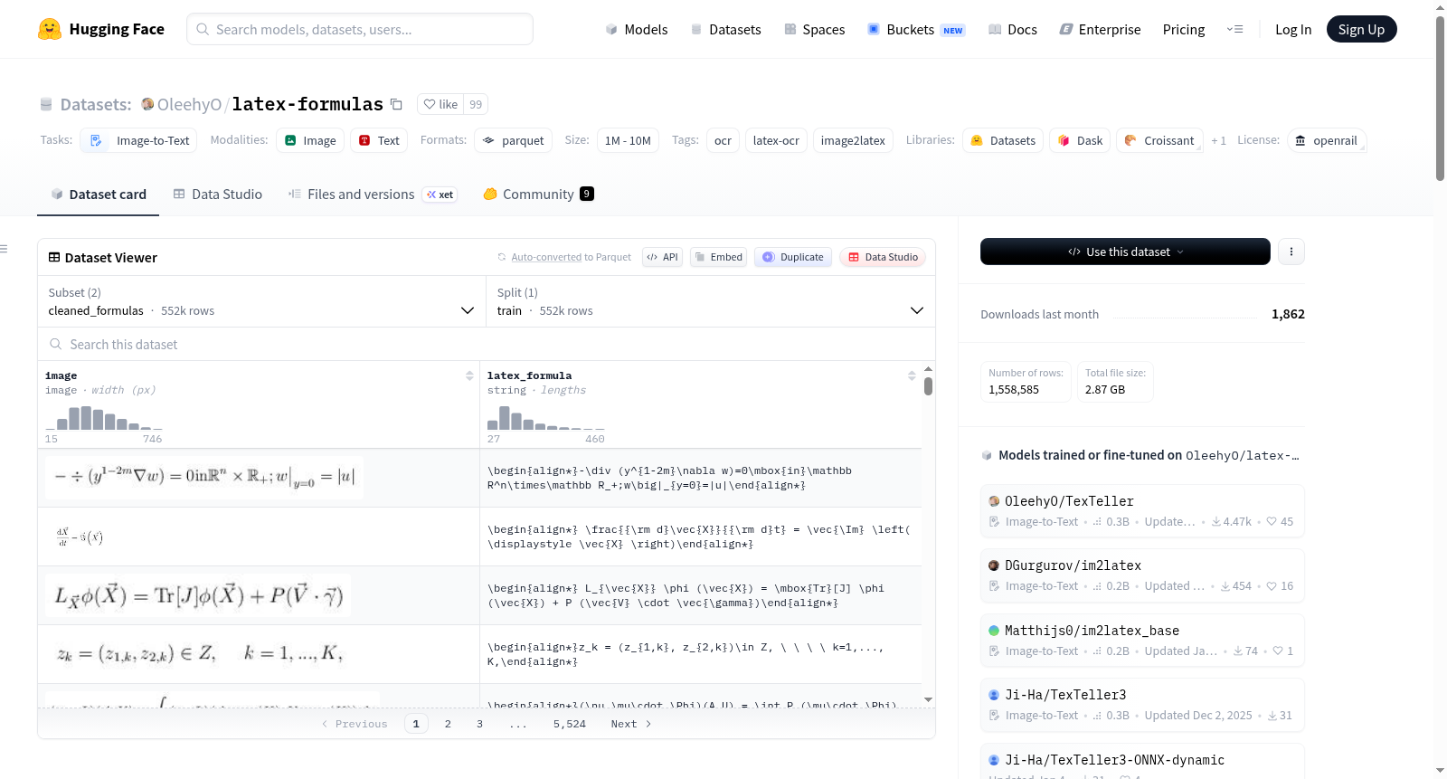Click the openrail license tag
This screenshot has height=779, width=1447.
coord(1326,140)
